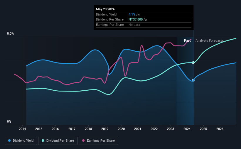The width and height of the screenshot is (241, 149).
Task: Select the blue Dividend Yield data point marker
Action: click(x=193, y=80)
